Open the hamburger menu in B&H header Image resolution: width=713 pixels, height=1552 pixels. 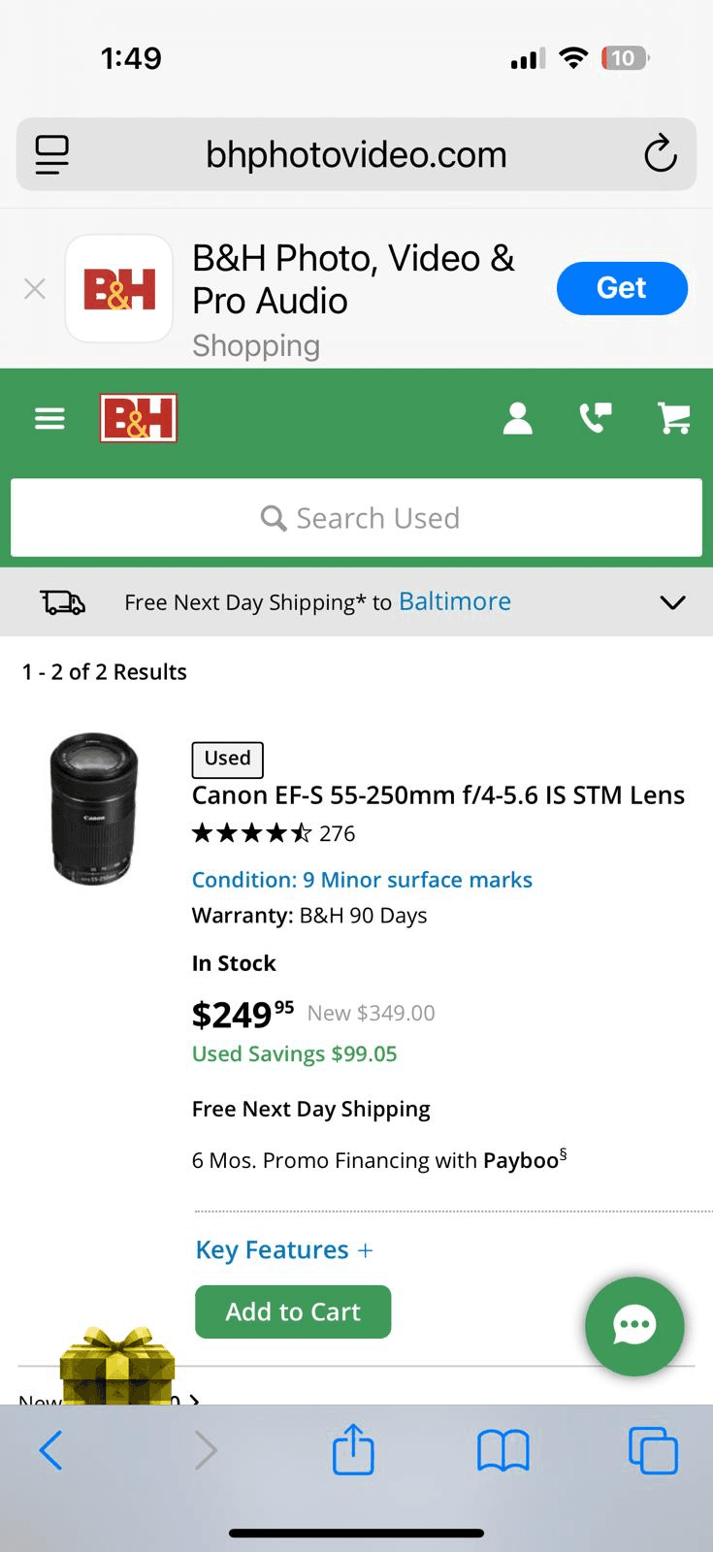point(49,418)
